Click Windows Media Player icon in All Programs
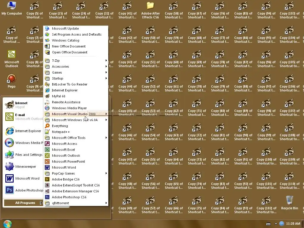 click(47, 108)
